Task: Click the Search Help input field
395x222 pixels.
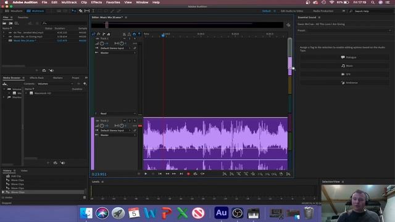Action: [x=372, y=11]
